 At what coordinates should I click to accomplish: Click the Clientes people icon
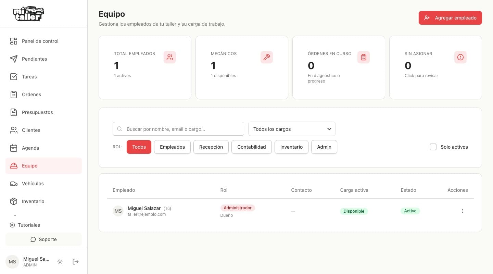[14, 130]
